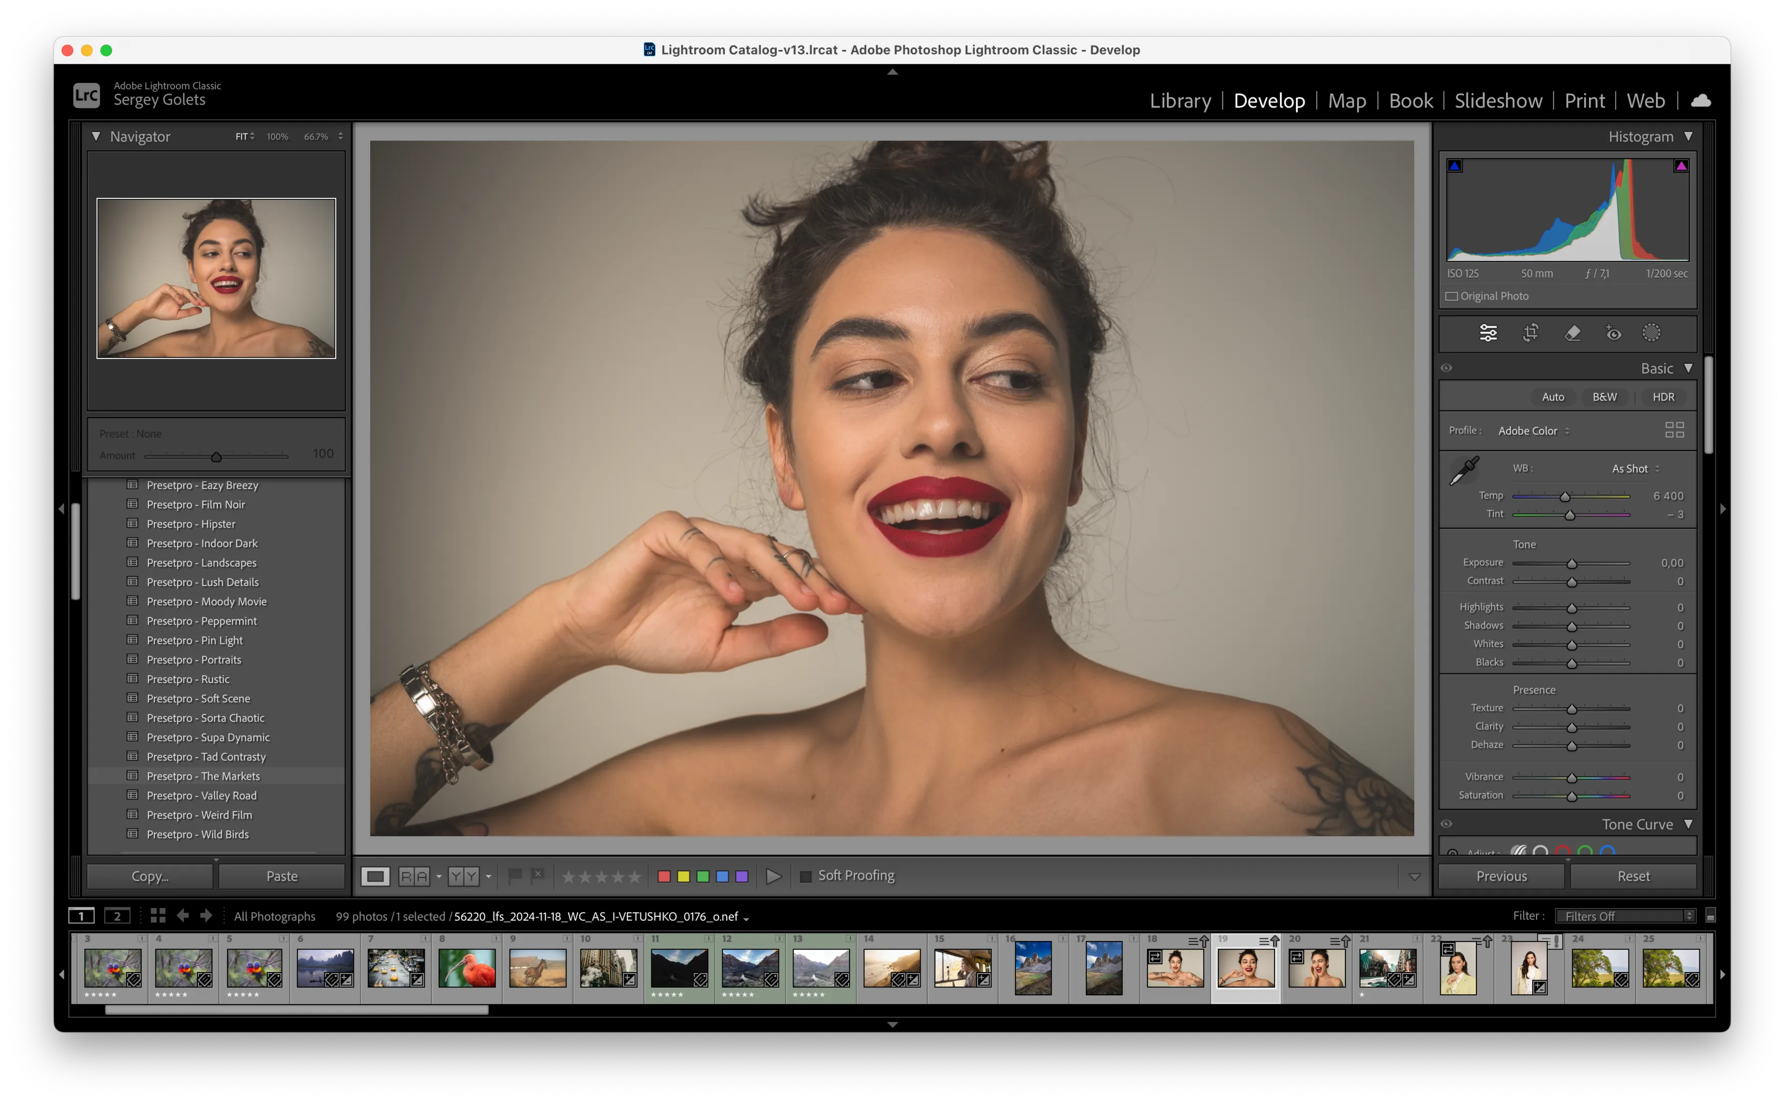Collapse the Navigator panel
The height and width of the screenshot is (1104, 1785).
tap(96, 137)
